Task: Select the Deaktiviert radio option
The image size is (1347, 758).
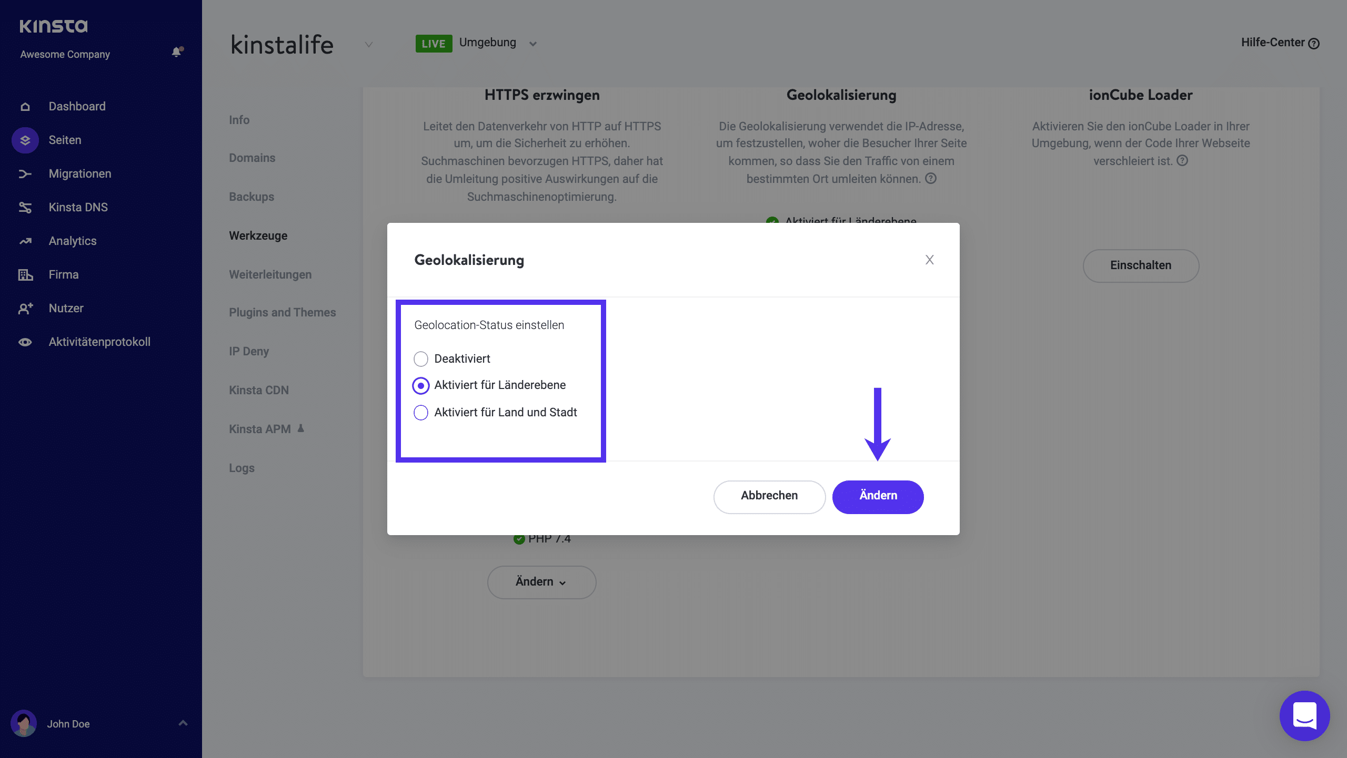Action: (x=420, y=359)
